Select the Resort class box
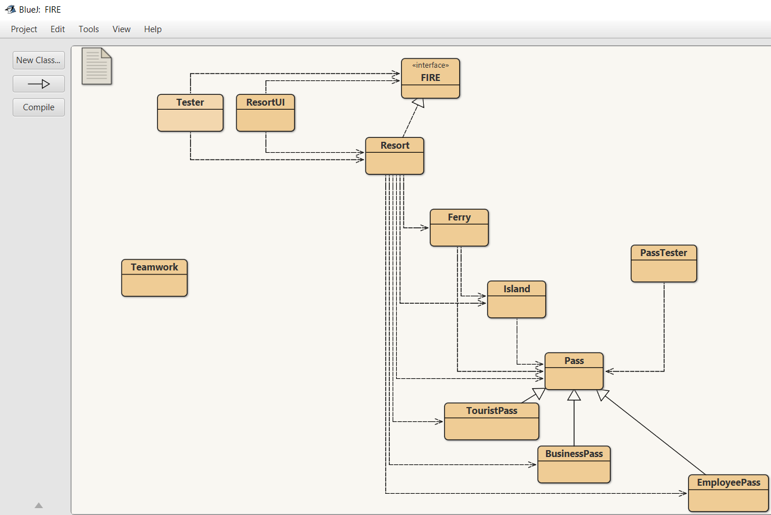Screen dimensions: 771x515 click(x=394, y=156)
